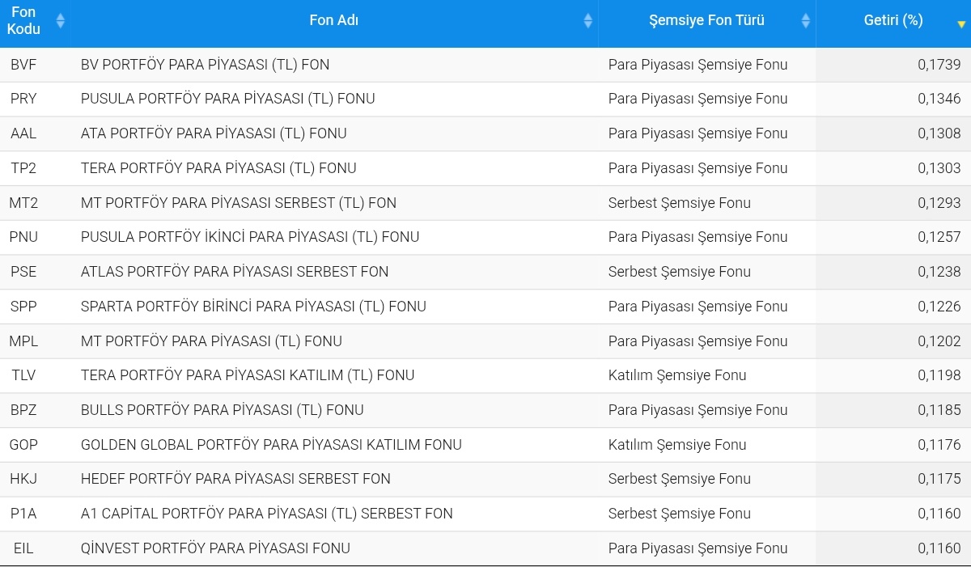Open PUSULA PORTFÖY İKİNCİ PARA PİYASASI fund
Image resolution: width=971 pixels, height=567 pixels.
click(250, 237)
